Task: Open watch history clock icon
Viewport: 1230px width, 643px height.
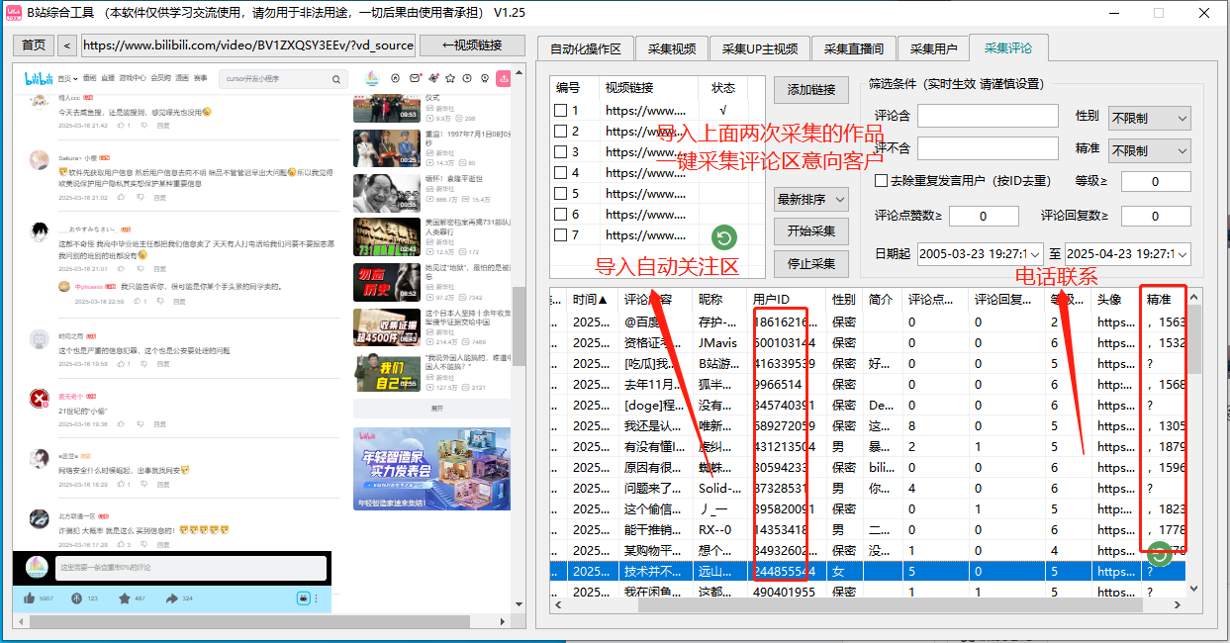Action: [x=468, y=79]
